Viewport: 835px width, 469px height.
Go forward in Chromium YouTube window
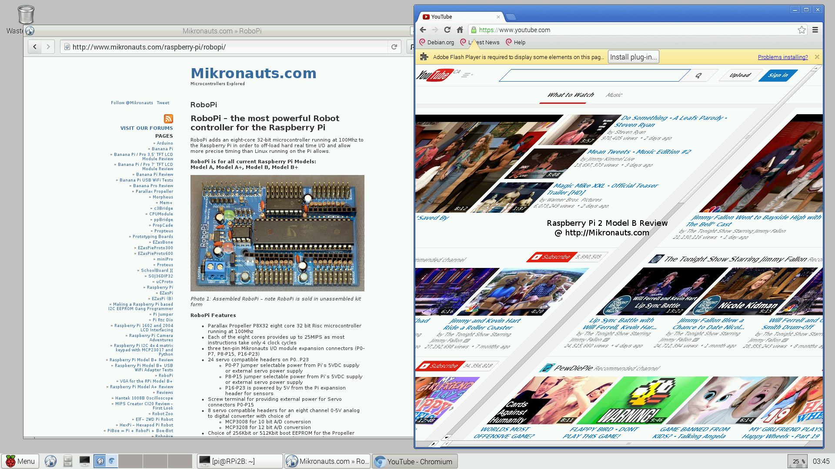click(435, 30)
